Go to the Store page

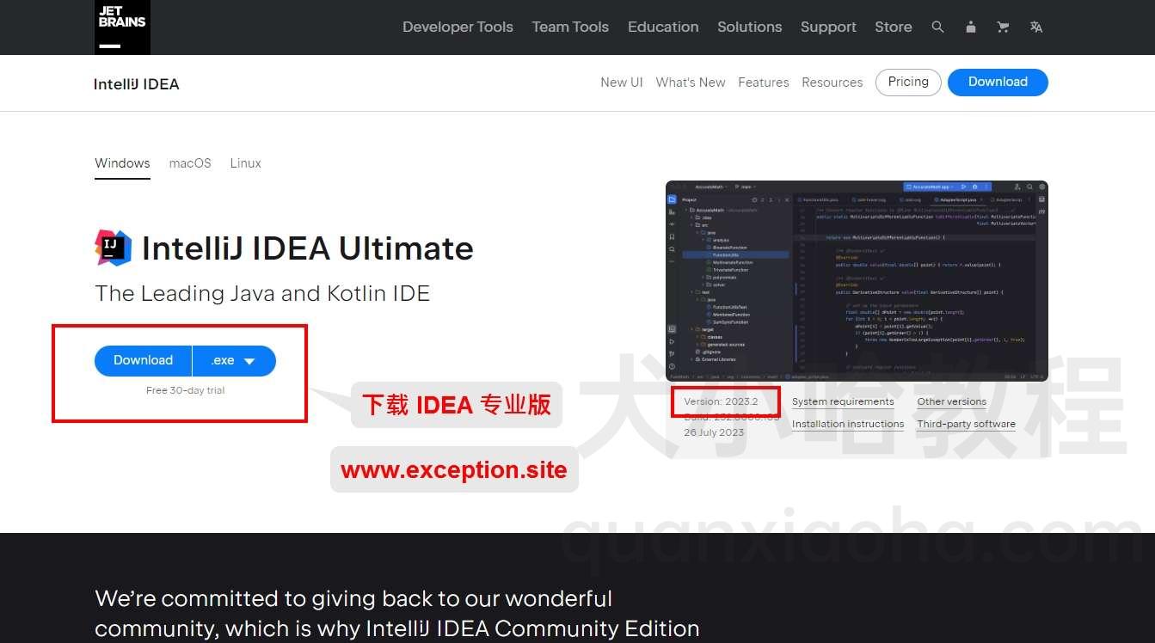click(894, 27)
